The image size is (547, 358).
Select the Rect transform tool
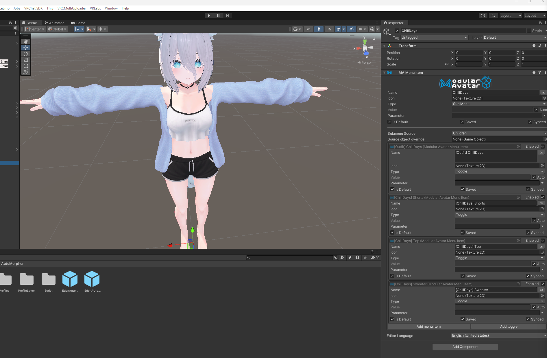click(26, 66)
